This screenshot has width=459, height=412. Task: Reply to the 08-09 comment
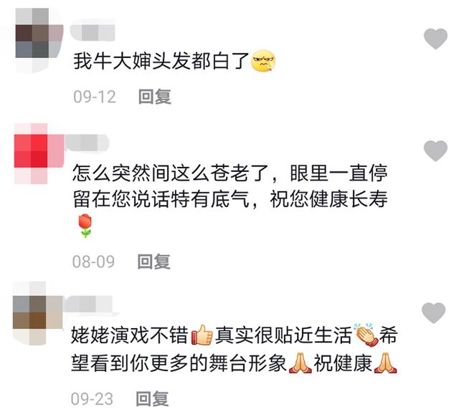(154, 262)
